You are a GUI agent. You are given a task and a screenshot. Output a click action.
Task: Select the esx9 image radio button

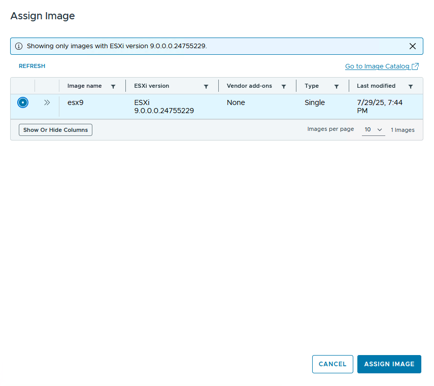point(22,102)
